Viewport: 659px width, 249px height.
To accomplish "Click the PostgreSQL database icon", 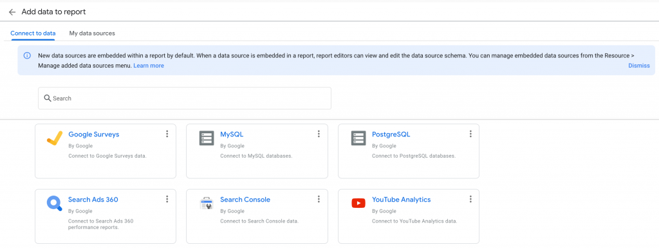I will [x=358, y=138].
